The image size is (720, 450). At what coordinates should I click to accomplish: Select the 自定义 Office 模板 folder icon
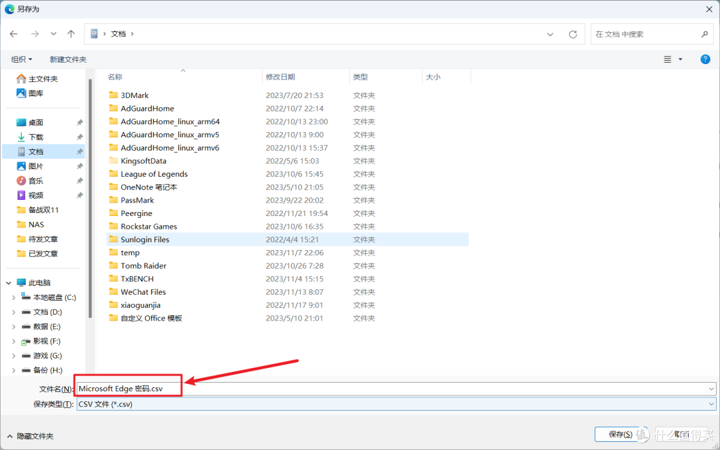[113, 318]
